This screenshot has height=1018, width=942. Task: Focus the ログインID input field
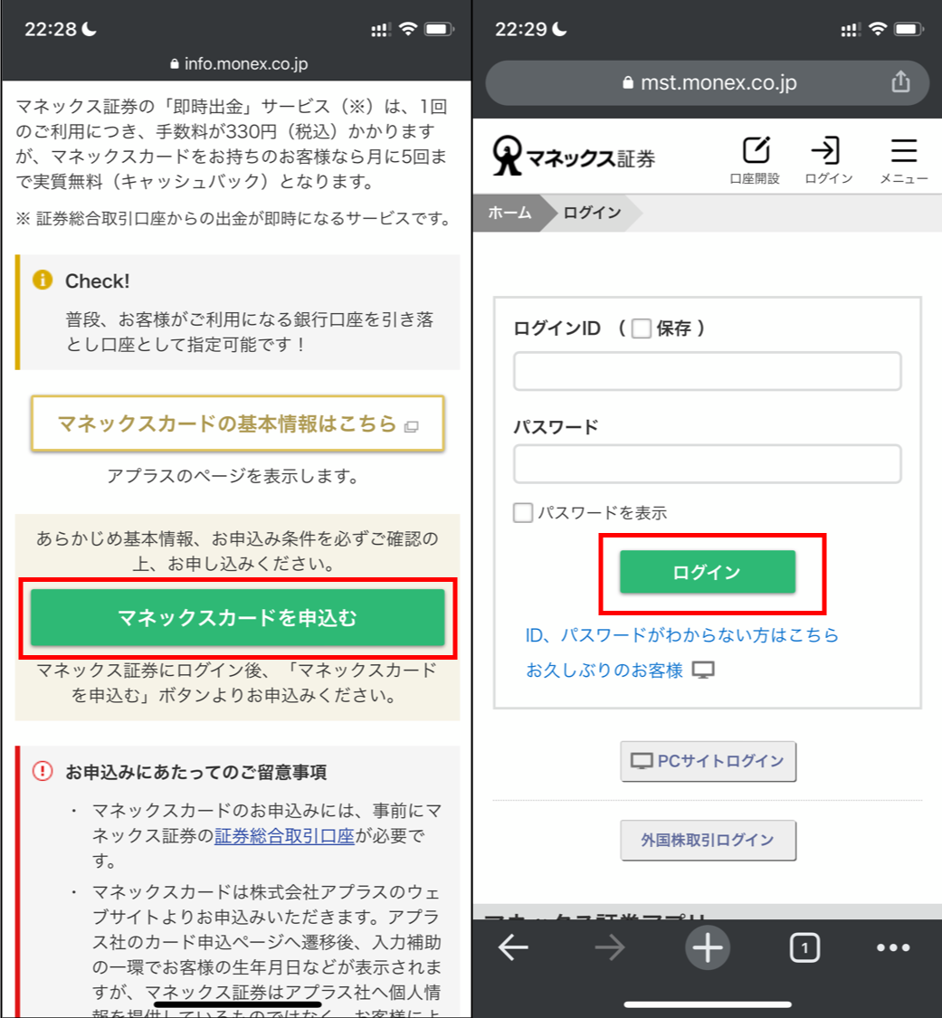point(708,371)
